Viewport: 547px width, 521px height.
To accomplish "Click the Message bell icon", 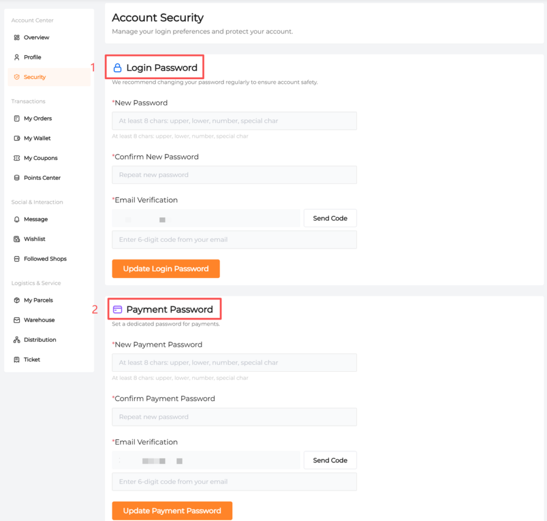I will tap(17, 219).
